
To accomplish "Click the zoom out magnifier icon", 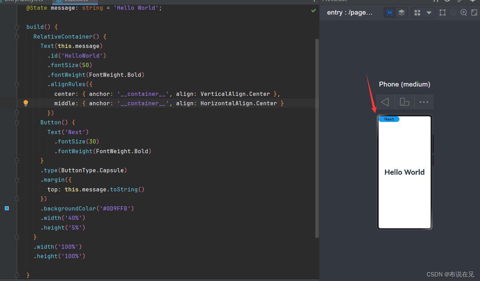I will tap(453, 13).
